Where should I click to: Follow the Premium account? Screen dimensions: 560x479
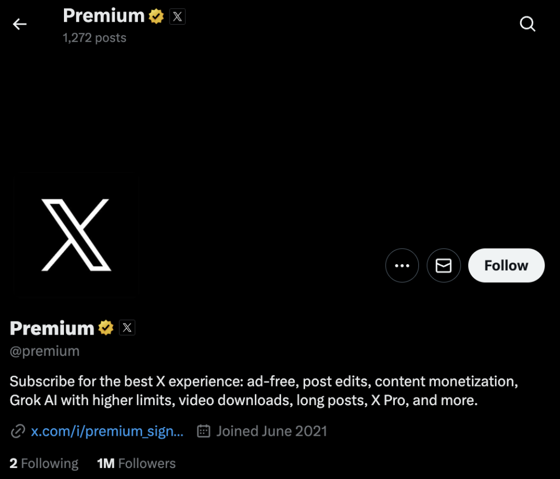506,266
